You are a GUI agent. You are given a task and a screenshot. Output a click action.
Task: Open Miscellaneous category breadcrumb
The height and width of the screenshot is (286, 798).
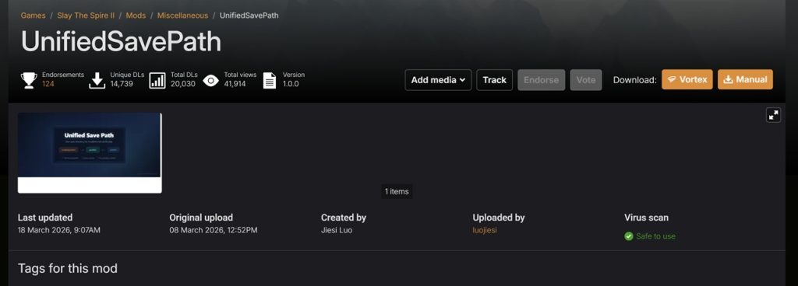click(x=182, y=16)
